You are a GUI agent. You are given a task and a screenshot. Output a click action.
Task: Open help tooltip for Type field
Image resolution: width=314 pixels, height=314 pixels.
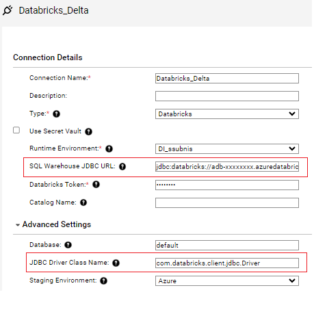[x=56, y=114]
